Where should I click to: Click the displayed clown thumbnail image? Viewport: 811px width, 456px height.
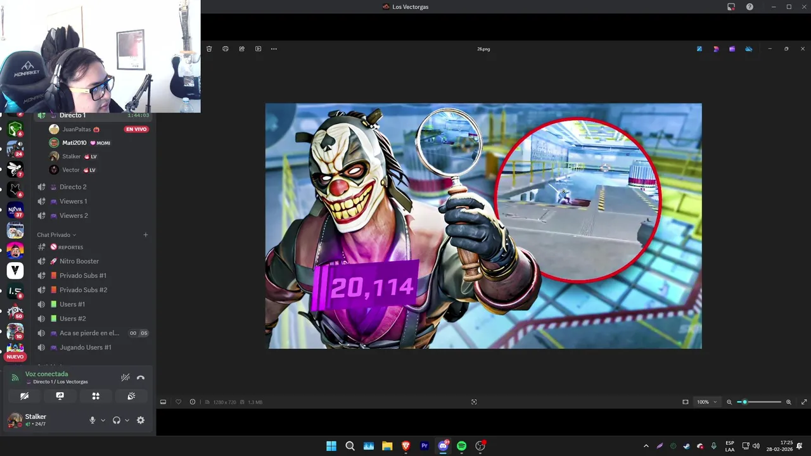click(483, 226)
